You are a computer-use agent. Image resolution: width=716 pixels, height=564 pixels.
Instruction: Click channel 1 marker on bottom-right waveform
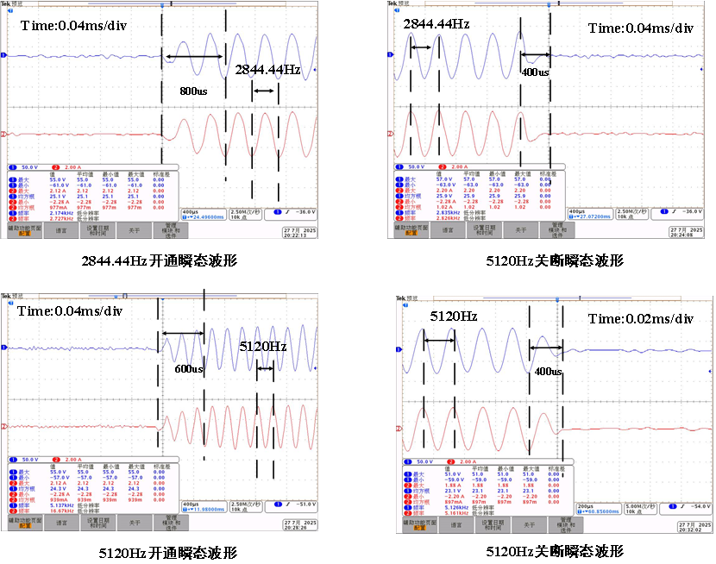pos(399,349)
